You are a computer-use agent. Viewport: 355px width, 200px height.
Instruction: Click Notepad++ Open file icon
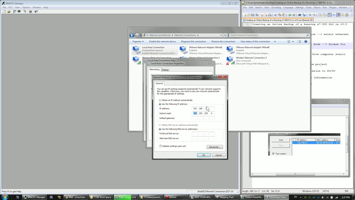[248, 15]
